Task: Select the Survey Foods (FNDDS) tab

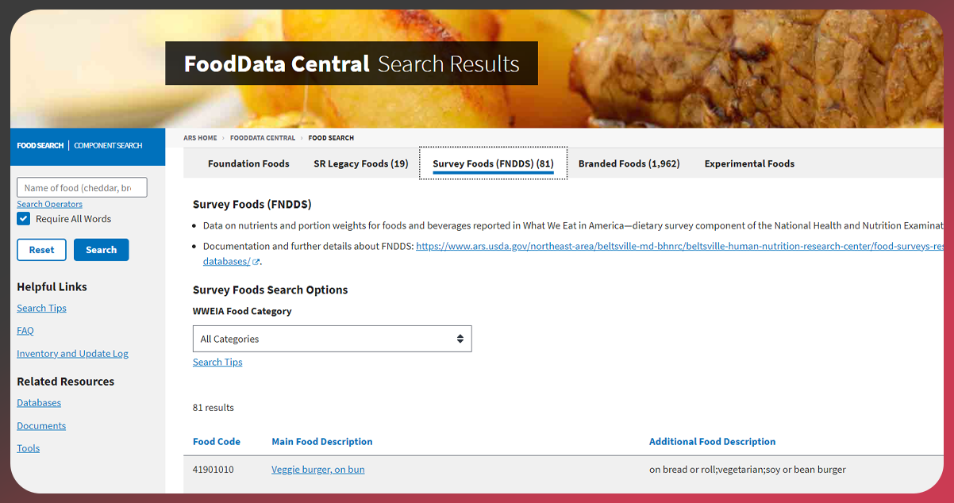Action: click(493, 163)
